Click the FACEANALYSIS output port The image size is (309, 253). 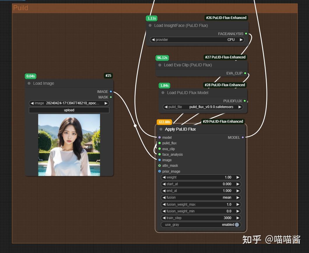tap(246, 34)
